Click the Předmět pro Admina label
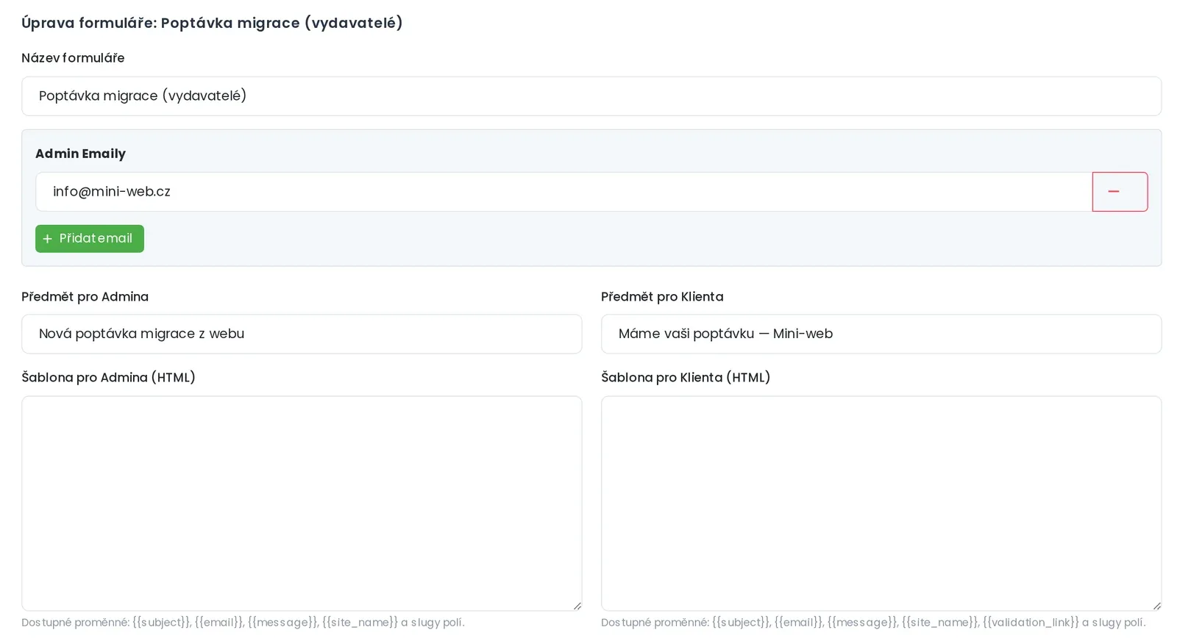Viewport: 1177px width, 641px height. (85, 297)
